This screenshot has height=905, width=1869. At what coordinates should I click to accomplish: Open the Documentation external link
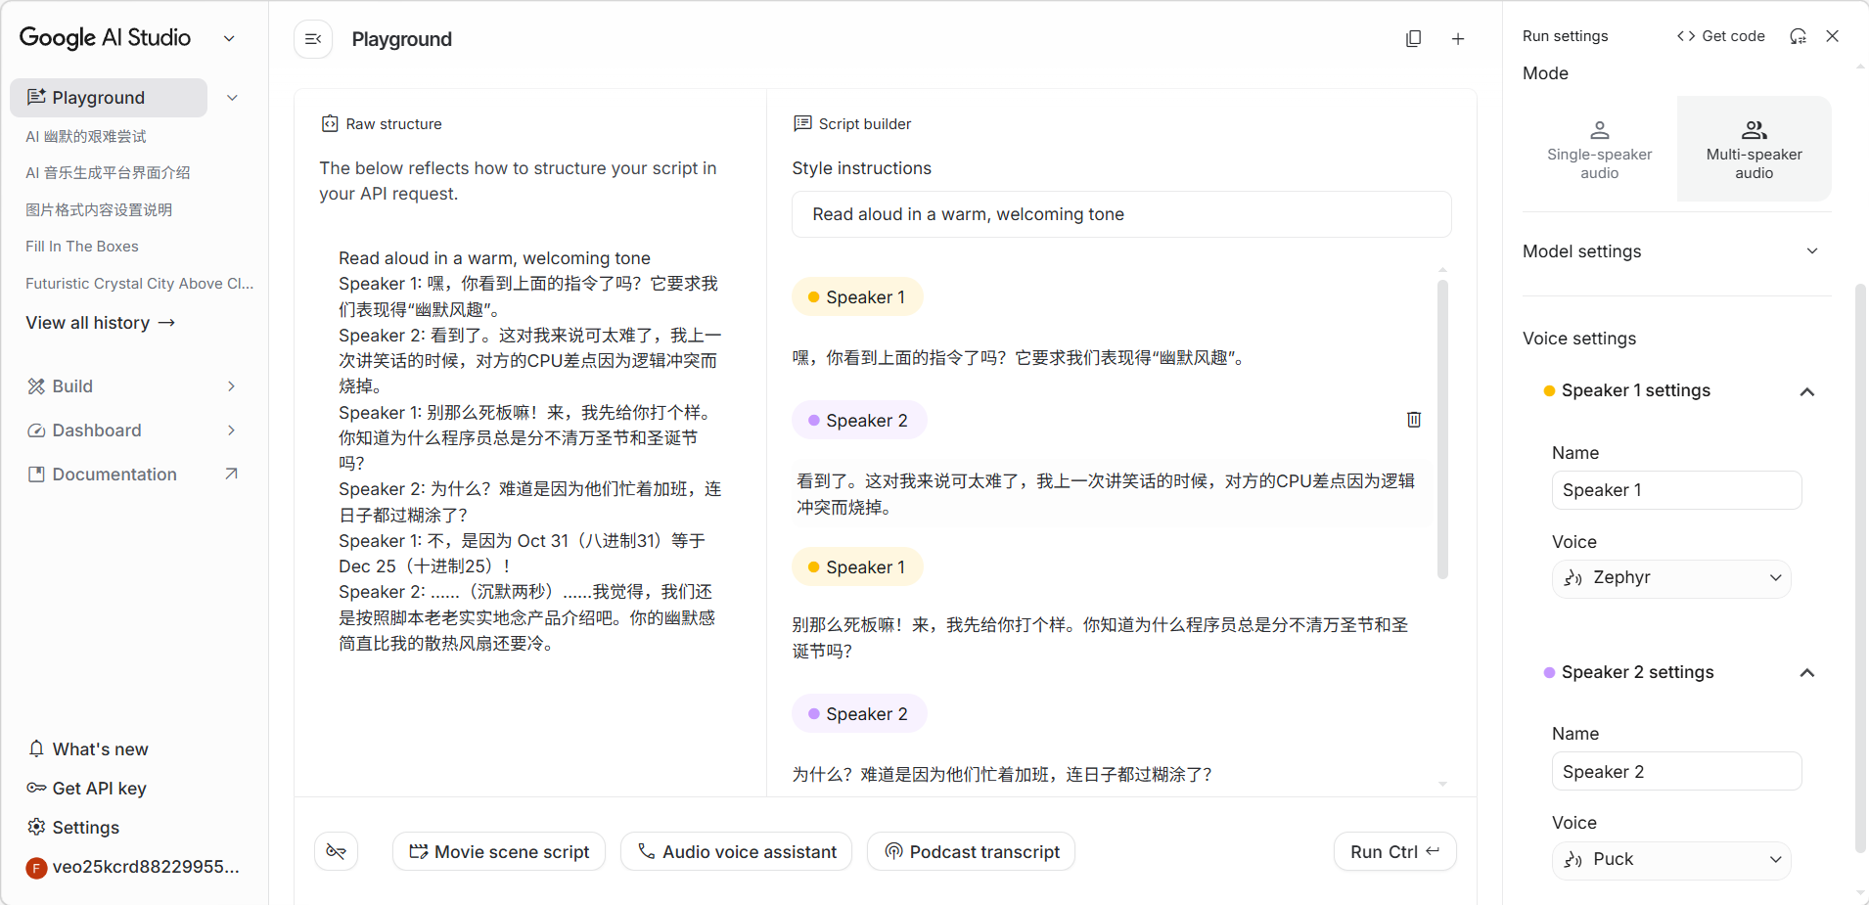click(133, 475)
